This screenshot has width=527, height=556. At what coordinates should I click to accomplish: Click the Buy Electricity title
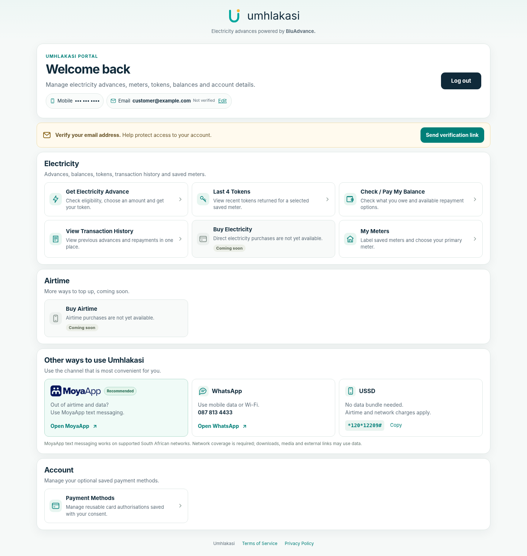[x=233, y=230]
